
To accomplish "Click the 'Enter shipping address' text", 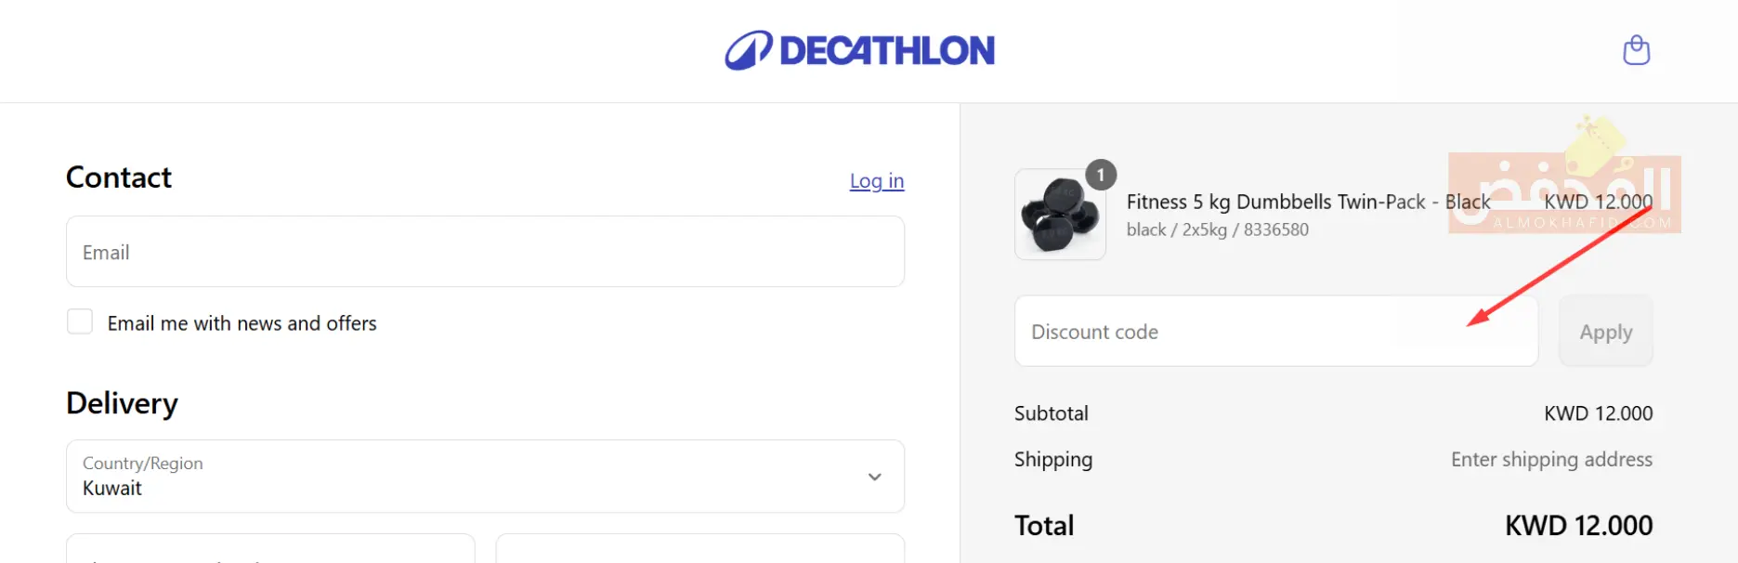I will [x=1551, y=460].
